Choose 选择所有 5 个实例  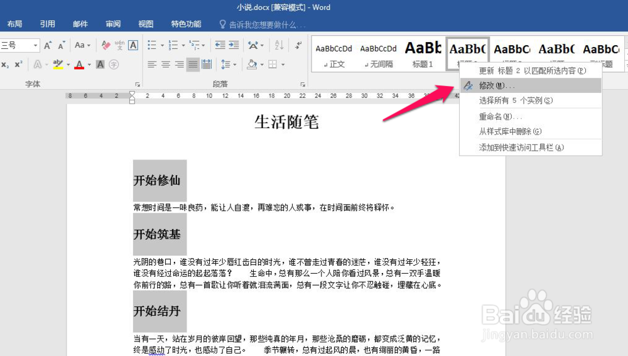tap(531, 100)
